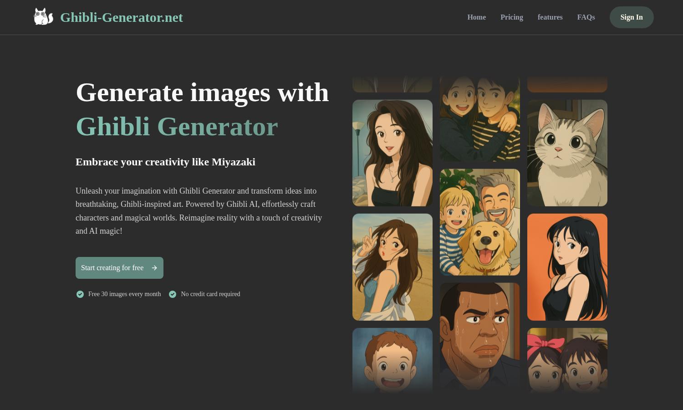Open hugging couple in striped sweater thumbnail
Viewport: 683px width, 410px height.
480,119
